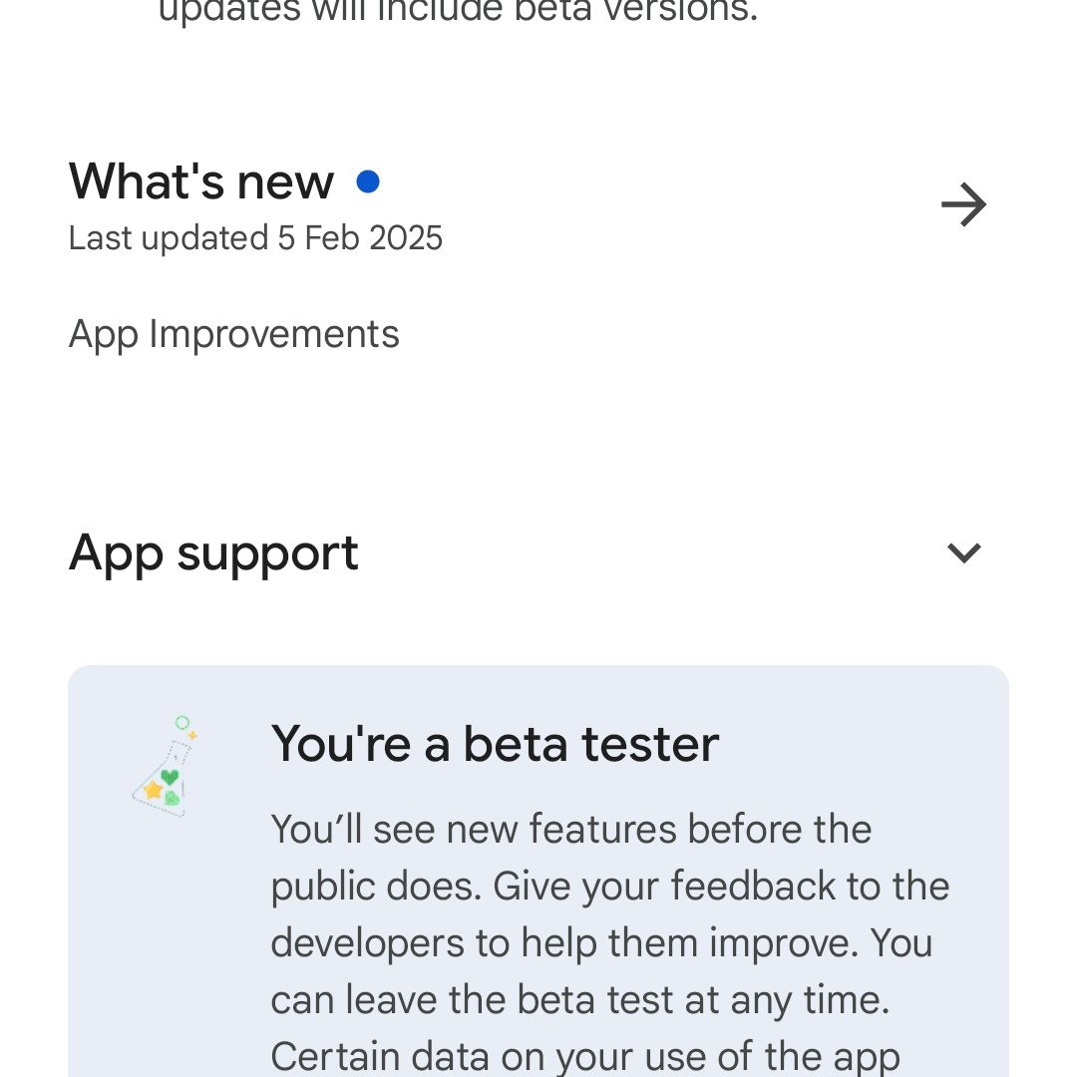Tap 'can leave the beta test at any time'
This screenshot has width=1077, height=1077.
pos(579,1000)
